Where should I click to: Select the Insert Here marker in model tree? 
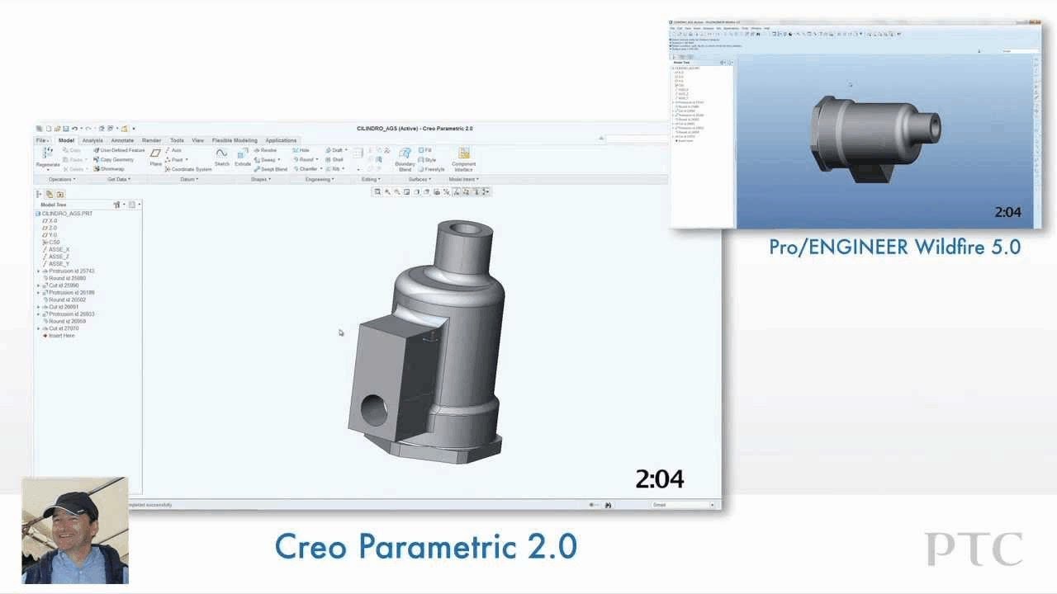point(59,336)
